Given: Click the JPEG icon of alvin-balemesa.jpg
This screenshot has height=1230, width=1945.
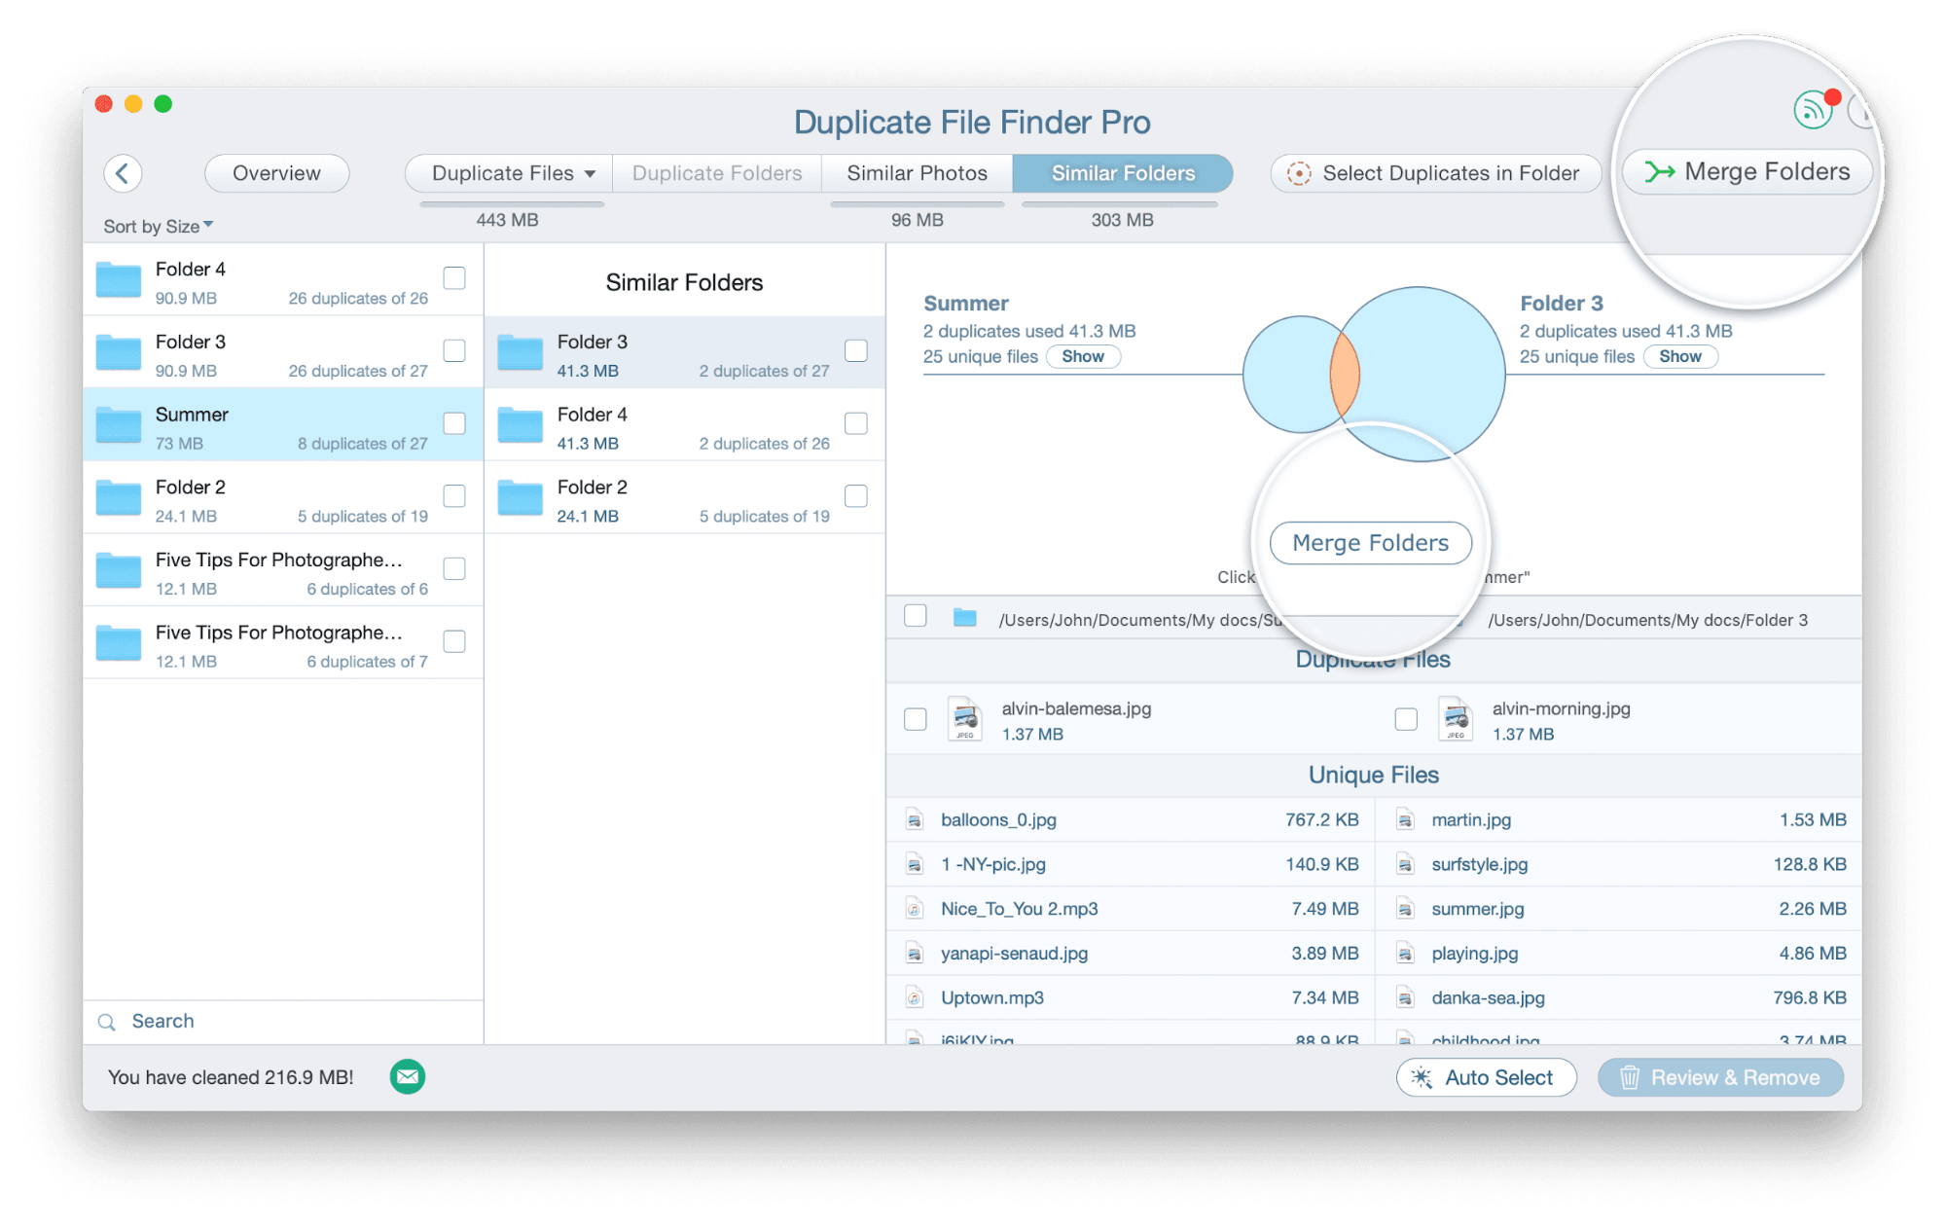Looking at the screenshot, I should pos(964,719).
